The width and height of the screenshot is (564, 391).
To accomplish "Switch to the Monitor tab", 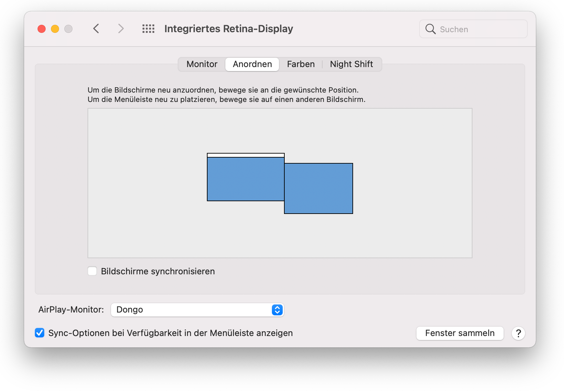I will [202, 64].
